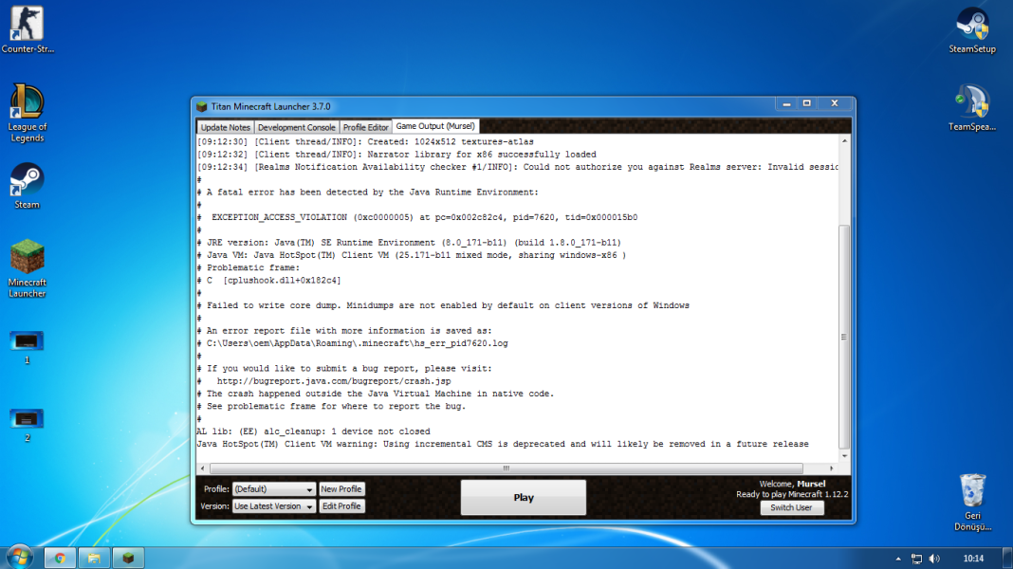Click the 'Failed to write core dump' line

coord(443,305)
